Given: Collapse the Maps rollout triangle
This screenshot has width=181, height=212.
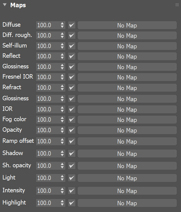Looking at the screenshot, I should click(x=5, y=5).
